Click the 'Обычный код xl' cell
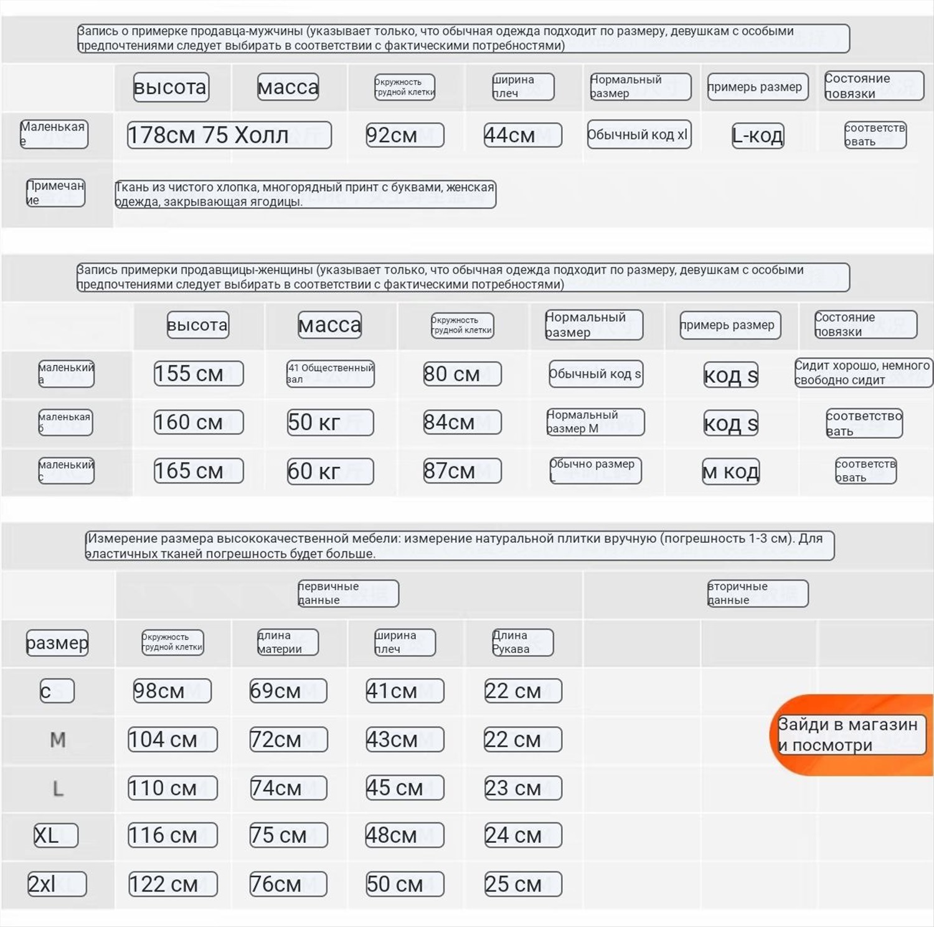The height and width of the screenshot is (927, 934). [x=639, y=134]
